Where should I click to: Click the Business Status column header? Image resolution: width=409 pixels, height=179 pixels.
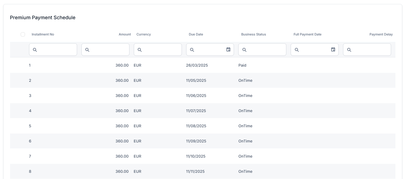(253, 34)
